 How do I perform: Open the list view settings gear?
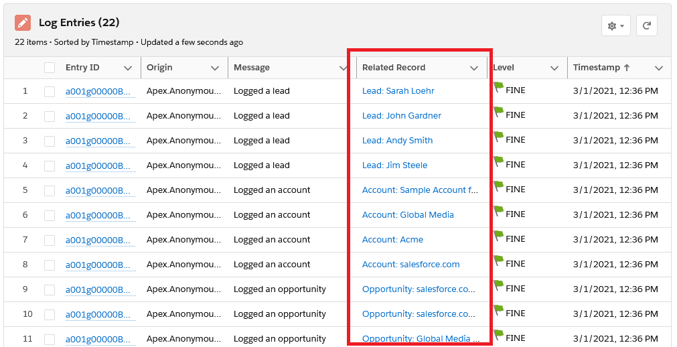click(x=615, y=26)
